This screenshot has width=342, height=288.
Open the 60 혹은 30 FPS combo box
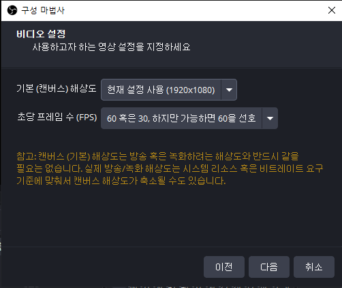point(189,118)
